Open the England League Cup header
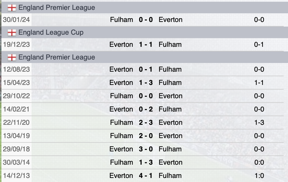This screenshot has height=182, width=288. point(52,32)
